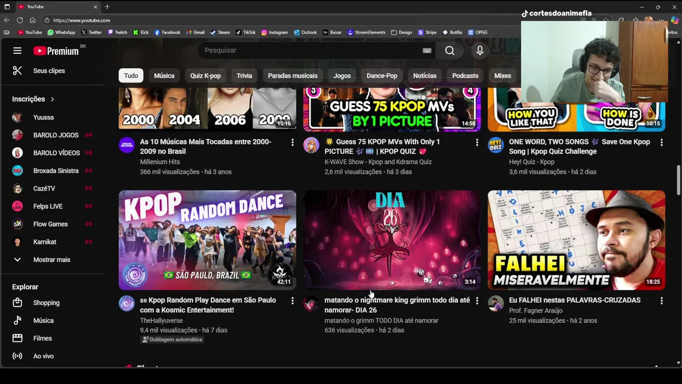Image resolution: width=682 pixels, height=384 pixels.
Task: Open KPOP Random Dance thumbnail
Action: [207, 240]
